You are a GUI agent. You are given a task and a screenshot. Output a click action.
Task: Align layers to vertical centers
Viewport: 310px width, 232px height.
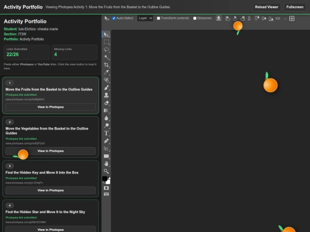264,18
